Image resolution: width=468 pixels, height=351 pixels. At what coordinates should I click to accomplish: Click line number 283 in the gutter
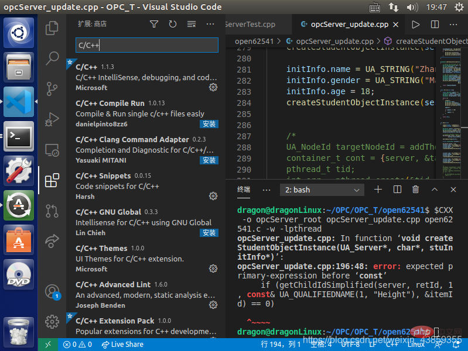click(x=244, y=92)
